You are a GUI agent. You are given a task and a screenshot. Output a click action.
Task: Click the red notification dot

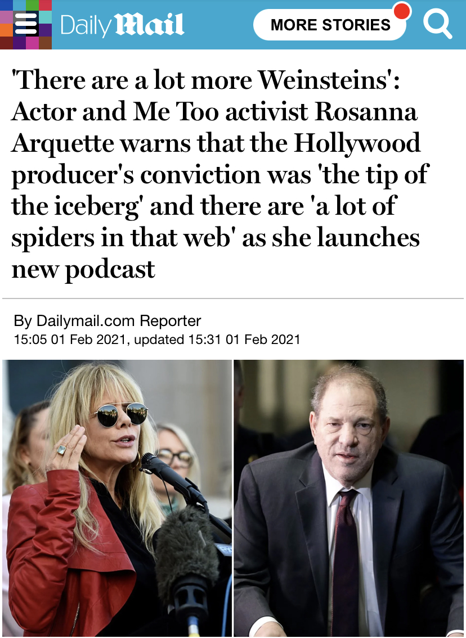402,11
